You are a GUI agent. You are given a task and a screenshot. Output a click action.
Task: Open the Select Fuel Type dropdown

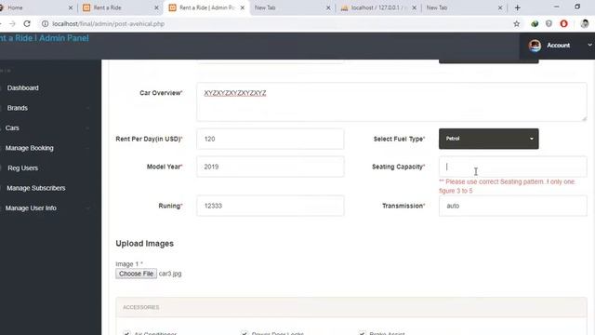tap(488, 139)
